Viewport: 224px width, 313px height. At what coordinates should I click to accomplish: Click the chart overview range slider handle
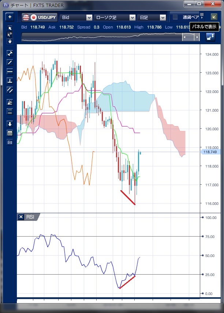191,37
